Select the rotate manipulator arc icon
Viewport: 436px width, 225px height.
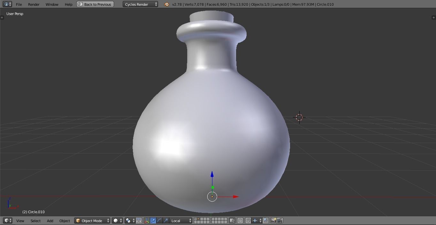(159, 221)
